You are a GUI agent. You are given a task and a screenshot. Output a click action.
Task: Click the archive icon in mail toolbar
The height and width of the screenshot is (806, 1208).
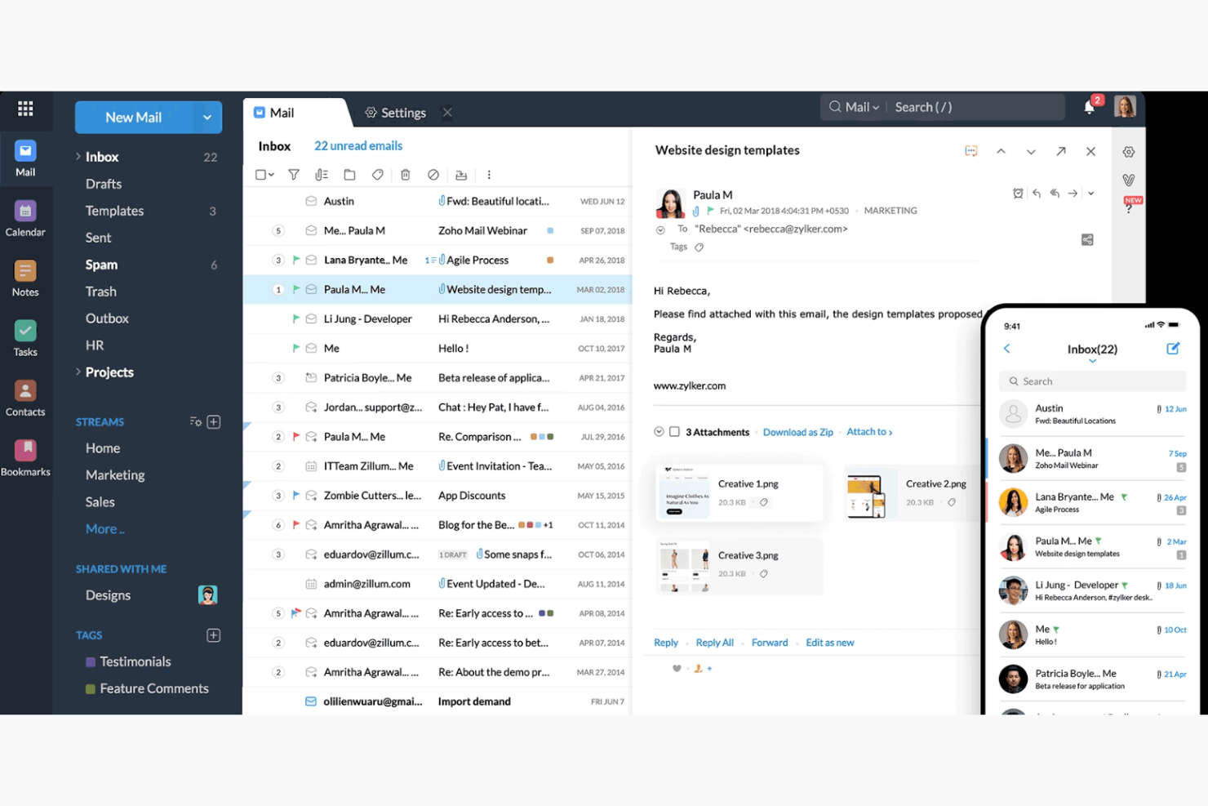point(461,175)
